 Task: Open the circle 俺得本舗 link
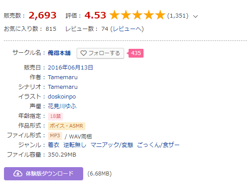59,53
